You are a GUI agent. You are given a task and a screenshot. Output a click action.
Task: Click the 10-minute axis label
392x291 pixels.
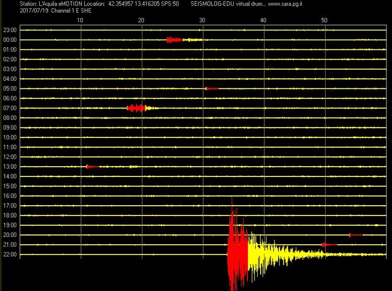click(x=80, y=21)
